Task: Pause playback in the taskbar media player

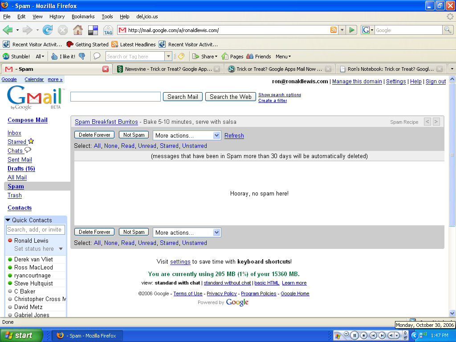Action: point(354,335)
